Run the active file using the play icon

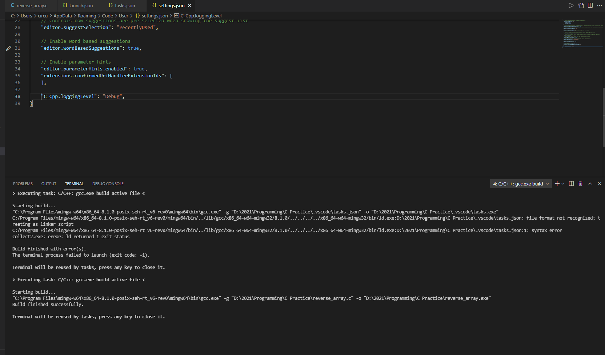[x=570, y=5]
